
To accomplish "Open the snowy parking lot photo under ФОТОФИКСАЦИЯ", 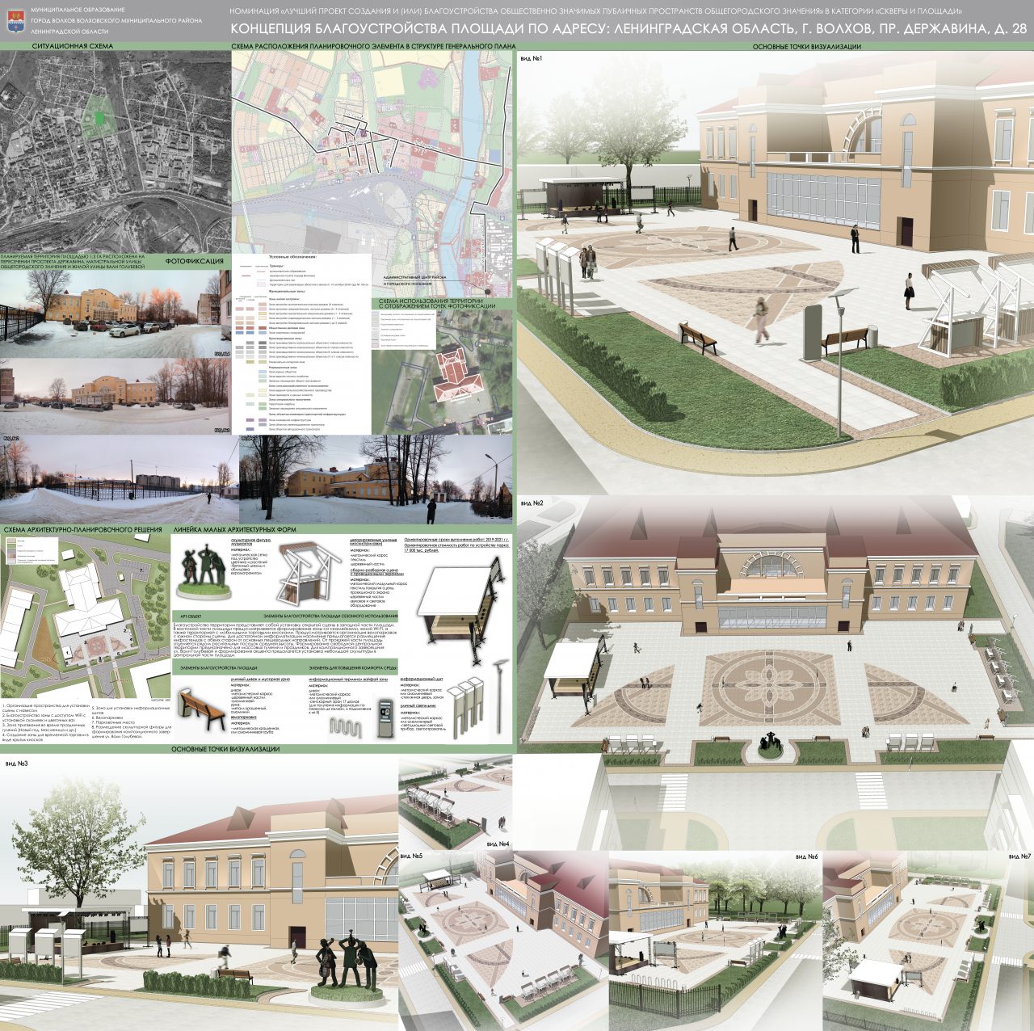I will [x=116, y=314].
